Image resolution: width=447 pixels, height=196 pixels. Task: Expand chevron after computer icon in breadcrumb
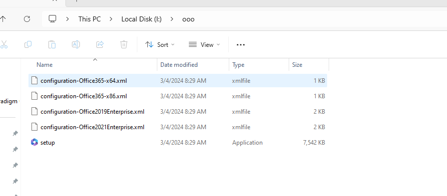click(x=67, y=19)
